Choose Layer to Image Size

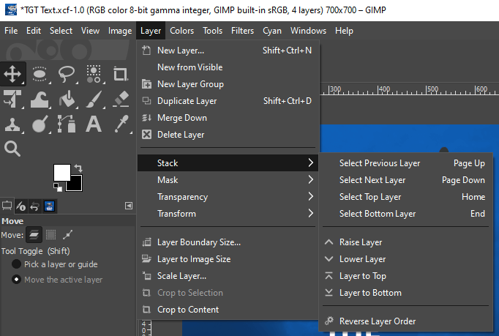tap(228, 259)
